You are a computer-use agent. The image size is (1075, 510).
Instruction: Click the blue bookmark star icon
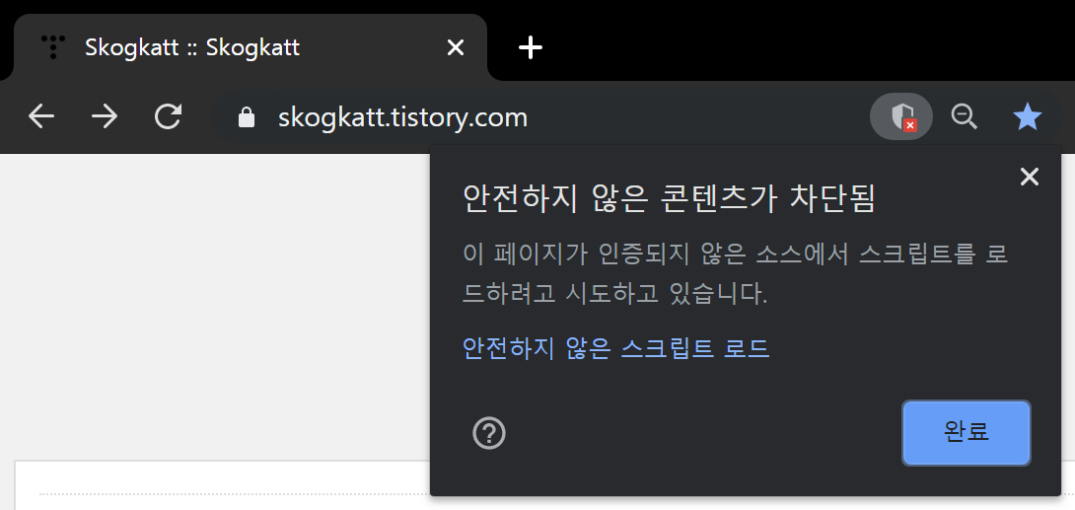(1027, 117)
